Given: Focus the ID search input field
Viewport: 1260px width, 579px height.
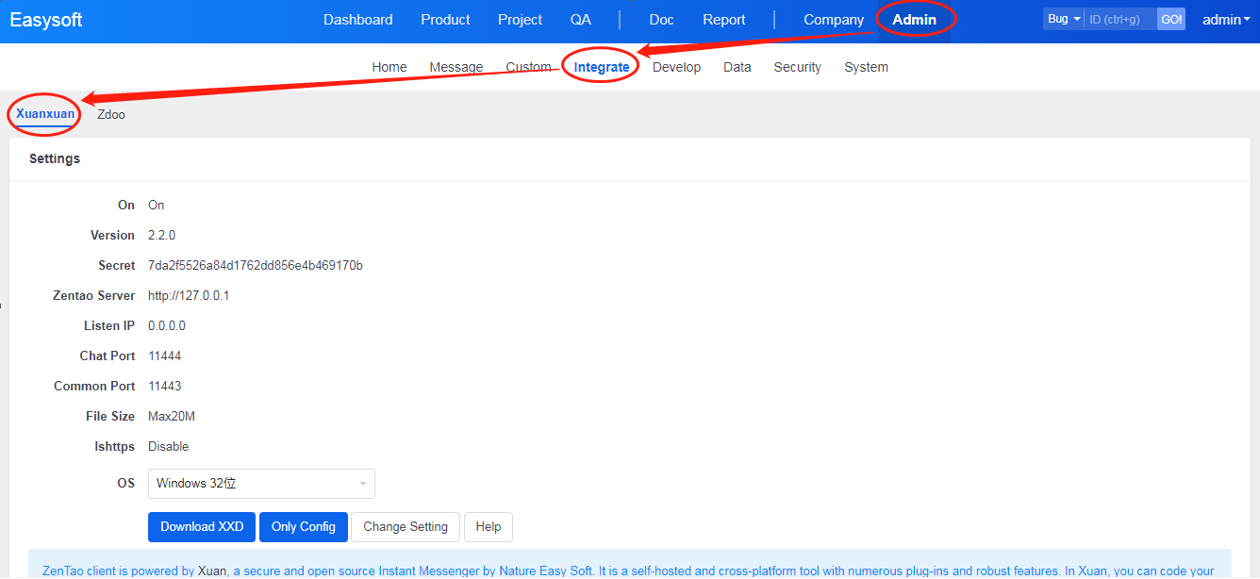Looking at the screenshot, I should point(1119,20).
